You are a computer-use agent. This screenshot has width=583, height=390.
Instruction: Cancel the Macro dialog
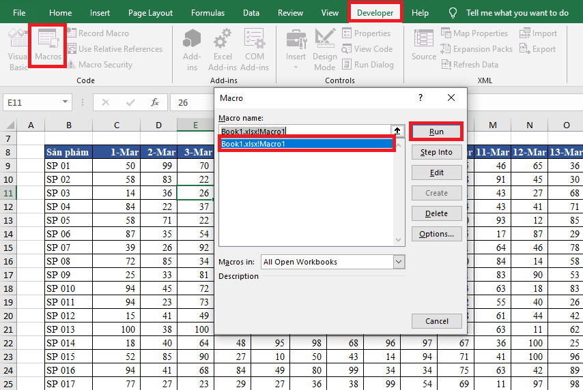(x=436, y=321)
